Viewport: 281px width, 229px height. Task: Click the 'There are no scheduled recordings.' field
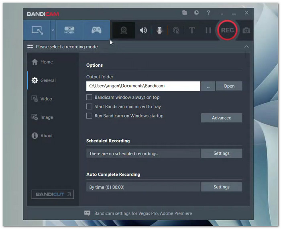pyautogui.click(x=143, y=153)
